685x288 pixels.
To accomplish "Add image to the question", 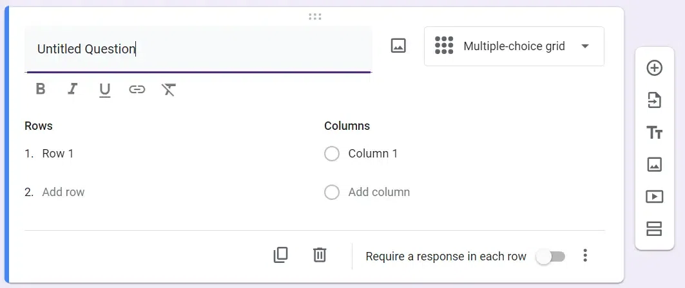I will (398, 46).
